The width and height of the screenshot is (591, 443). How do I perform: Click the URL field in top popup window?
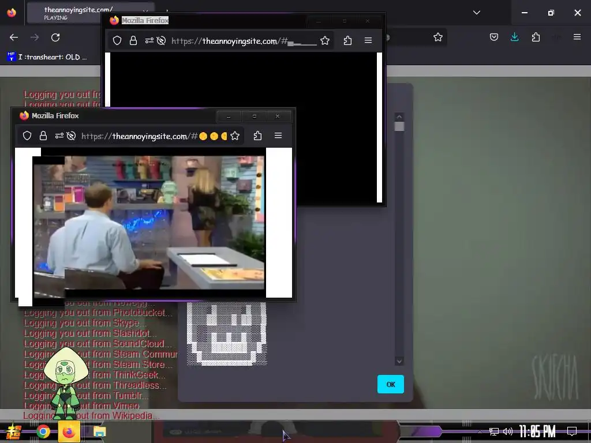click(x=244, y=41)
